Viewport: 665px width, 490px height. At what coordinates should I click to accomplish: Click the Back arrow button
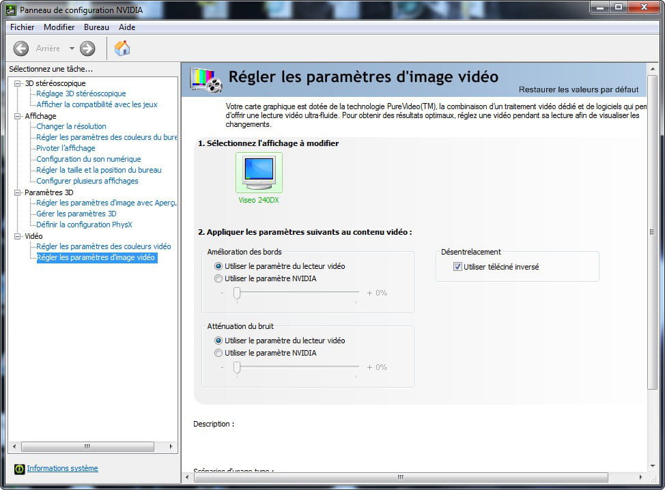point(20,48)
